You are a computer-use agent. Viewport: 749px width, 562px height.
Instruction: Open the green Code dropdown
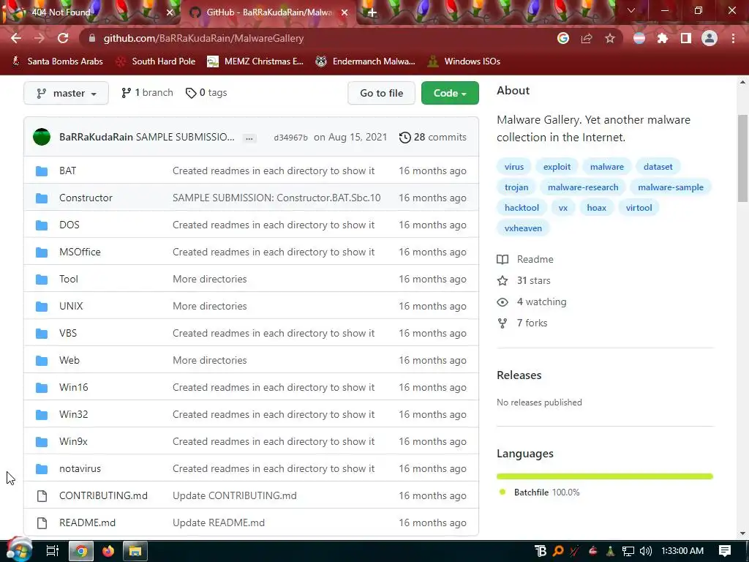(x=450, y=93)
